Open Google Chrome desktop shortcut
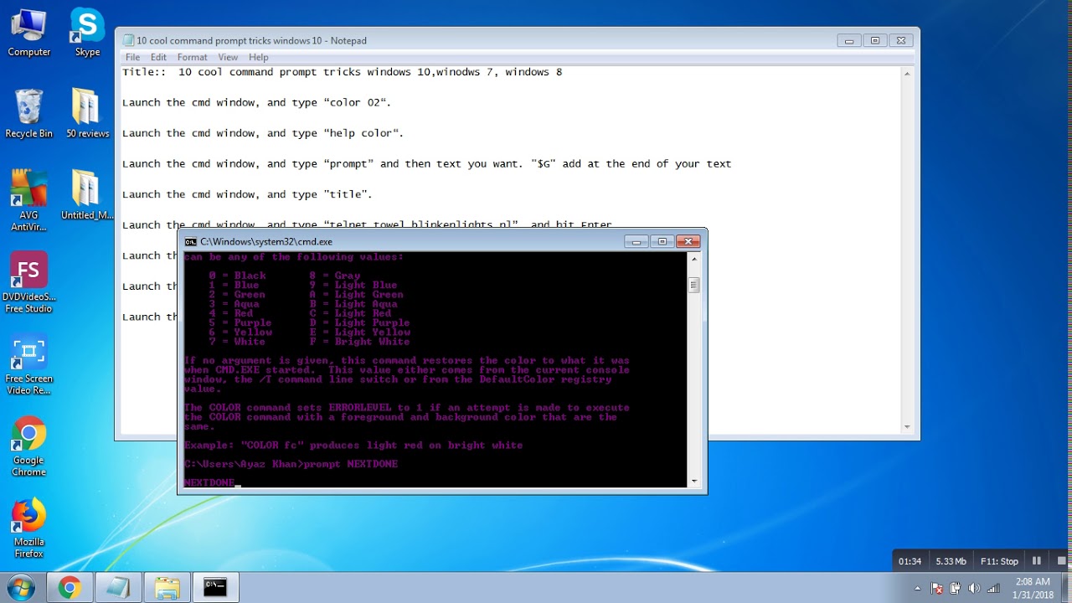This screenshot has height=603, width=1072. click(28, 446)
